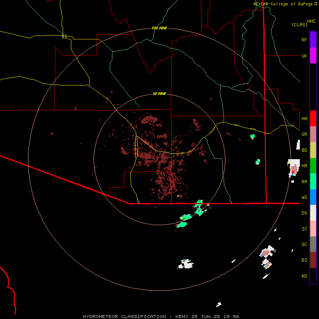Click the RF legend label

304,40
